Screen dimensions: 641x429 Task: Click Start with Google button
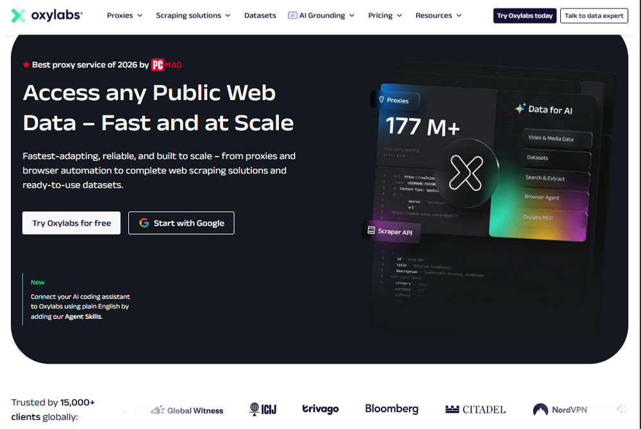point(181,223)
